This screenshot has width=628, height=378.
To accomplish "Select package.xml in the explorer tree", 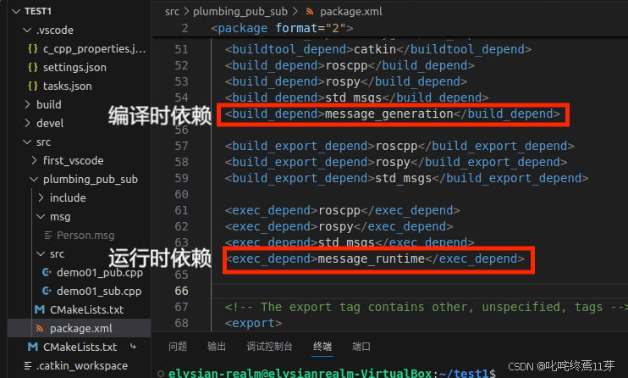I will 81,329.
